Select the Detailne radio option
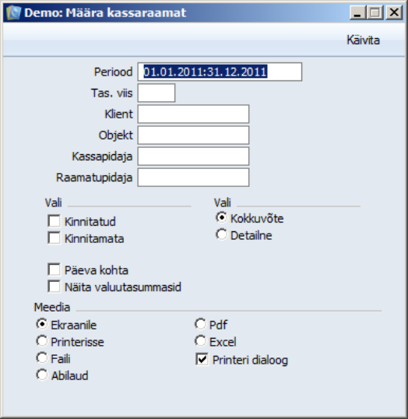The width and height of the screenshot is (408, 419). pyautogui.click(x=221, y=234)
